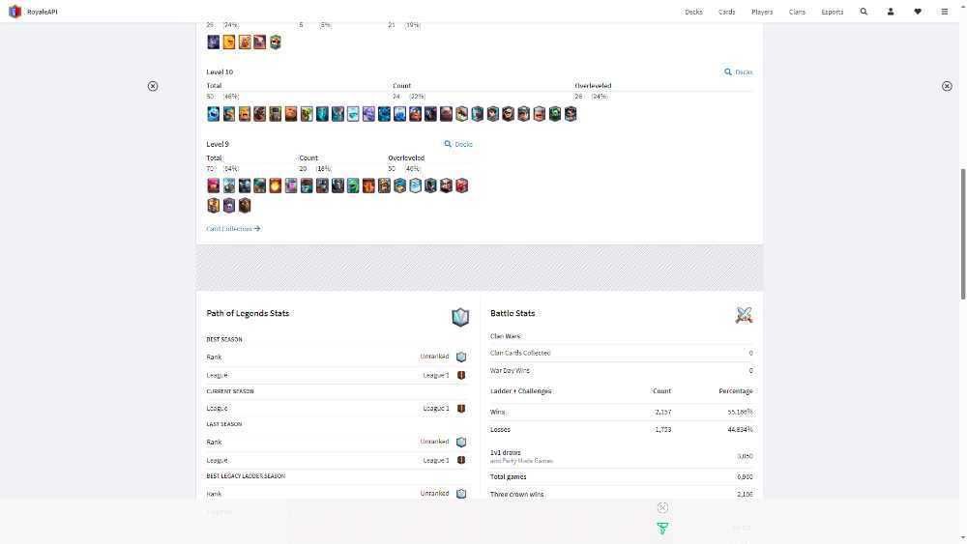967x544 pixels.
Task: Click the Wins row label
Action: [497, 413]
